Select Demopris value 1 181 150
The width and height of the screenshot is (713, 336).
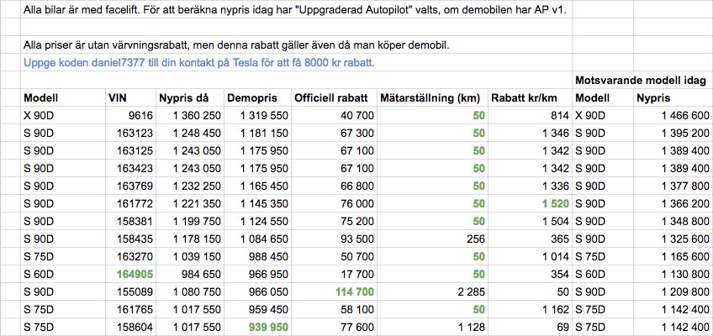[257, 134]
